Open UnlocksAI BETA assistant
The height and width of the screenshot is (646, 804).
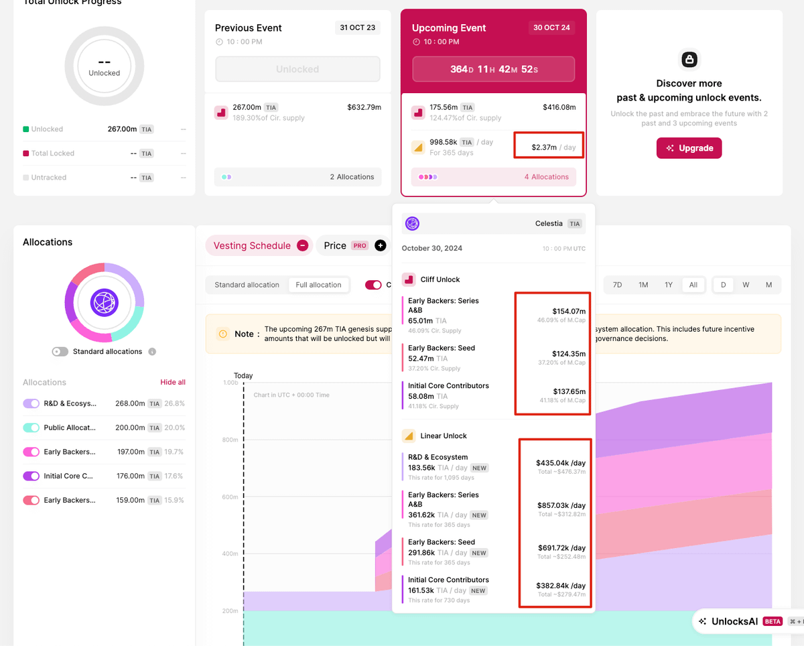749,621
